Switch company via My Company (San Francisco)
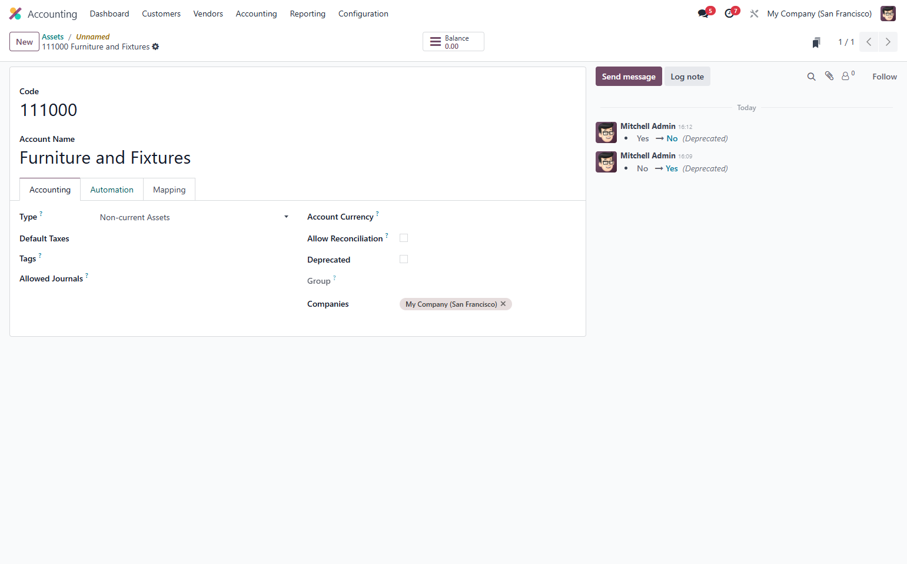 click(x=819, y=14)
